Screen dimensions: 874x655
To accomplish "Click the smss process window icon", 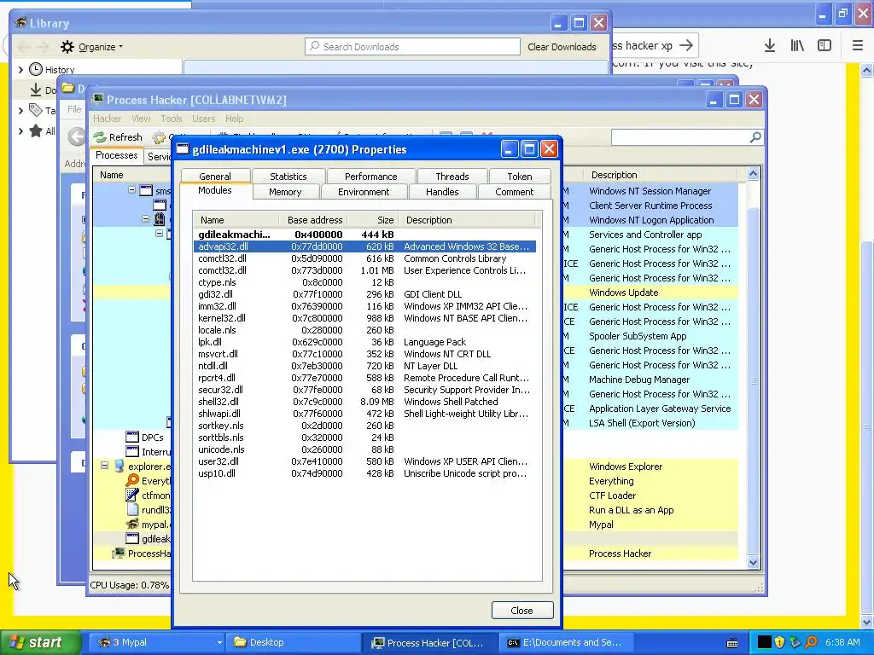I will tap(145, 190).
